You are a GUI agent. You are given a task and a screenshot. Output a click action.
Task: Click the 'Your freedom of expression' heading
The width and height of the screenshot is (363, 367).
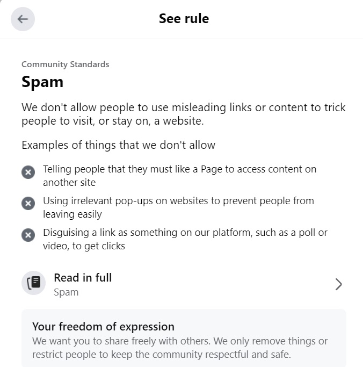pos(103,327)
